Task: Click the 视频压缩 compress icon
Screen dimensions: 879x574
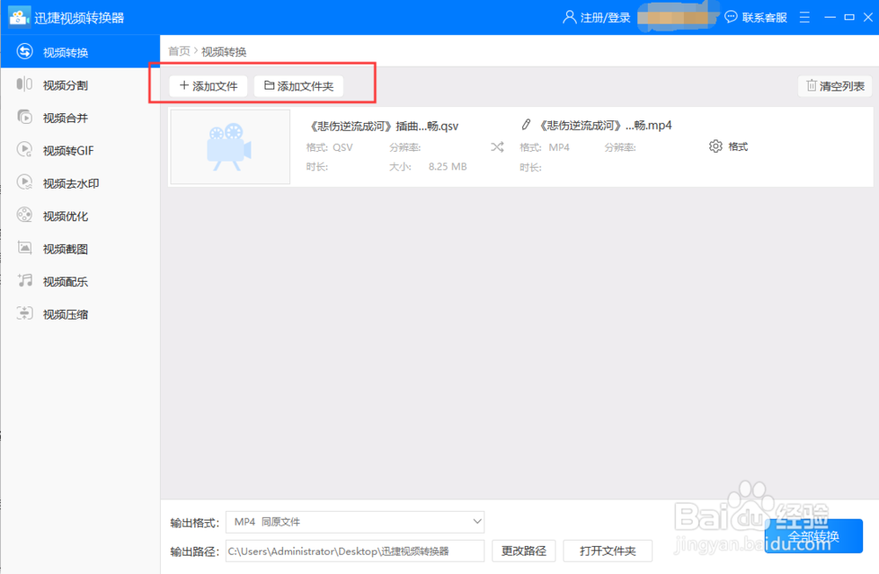Action: tap(24, 313)
